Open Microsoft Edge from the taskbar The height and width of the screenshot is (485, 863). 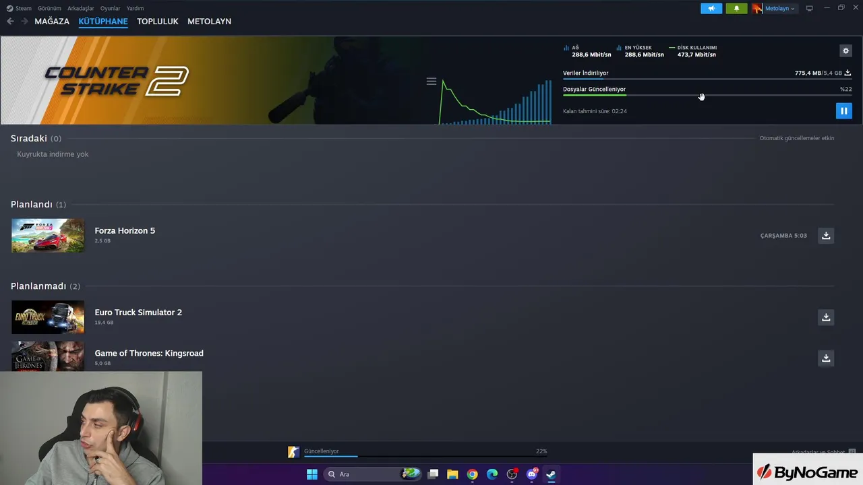pyautogui.click(x=492, y=474)
